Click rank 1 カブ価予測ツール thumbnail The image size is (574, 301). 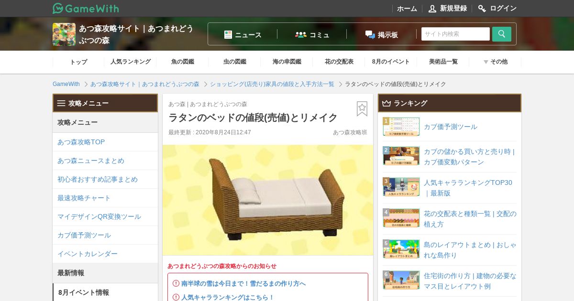point(401,127)
